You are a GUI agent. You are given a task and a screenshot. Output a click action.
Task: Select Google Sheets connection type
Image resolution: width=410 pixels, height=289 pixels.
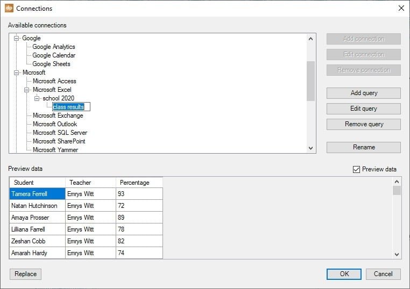point(51,64)
